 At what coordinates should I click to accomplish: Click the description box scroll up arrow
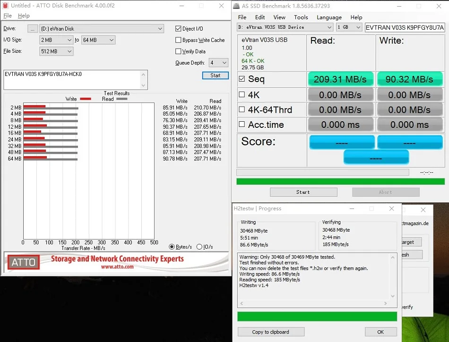click(x=144, y=75)
